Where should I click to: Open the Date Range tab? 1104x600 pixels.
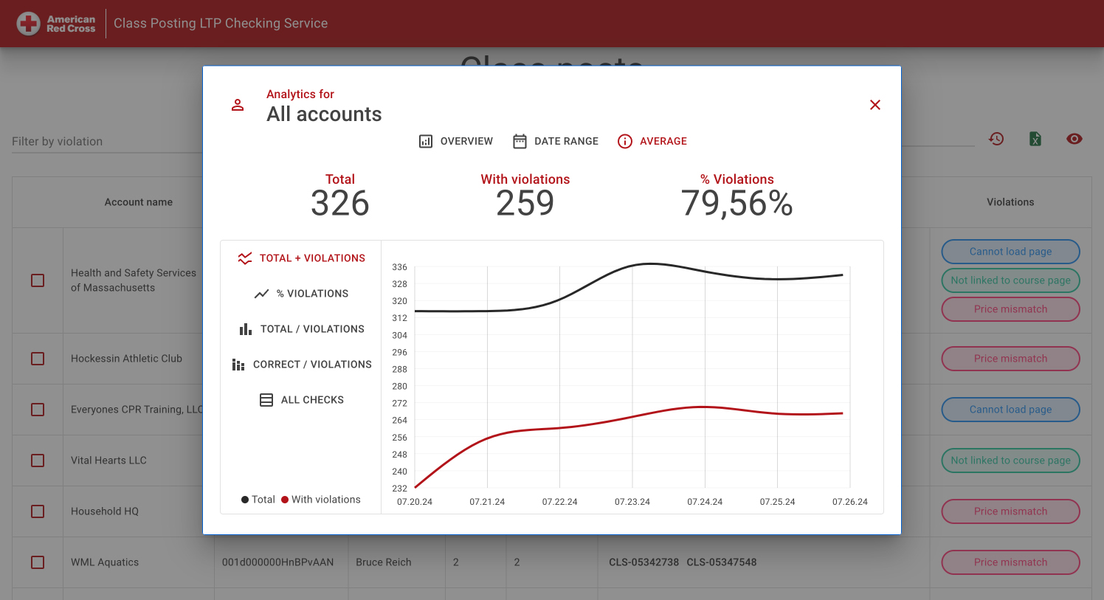click(556, 141)
